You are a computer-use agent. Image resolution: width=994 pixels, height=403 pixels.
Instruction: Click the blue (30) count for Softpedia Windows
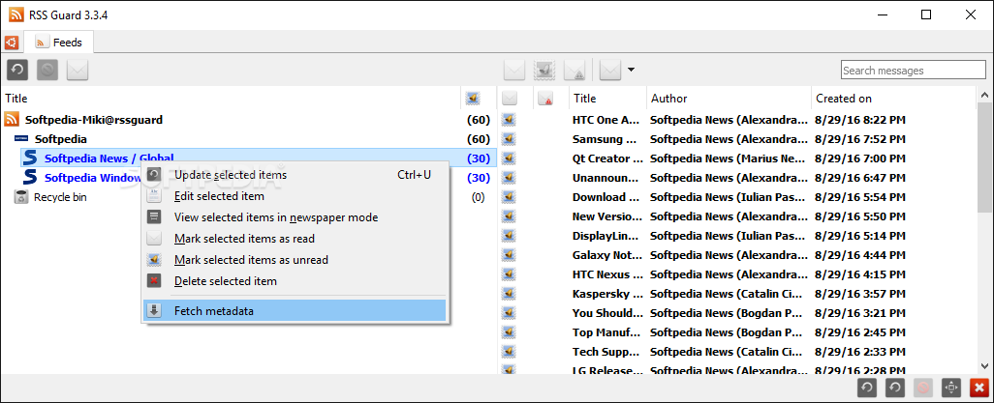(x=478, y=178)
